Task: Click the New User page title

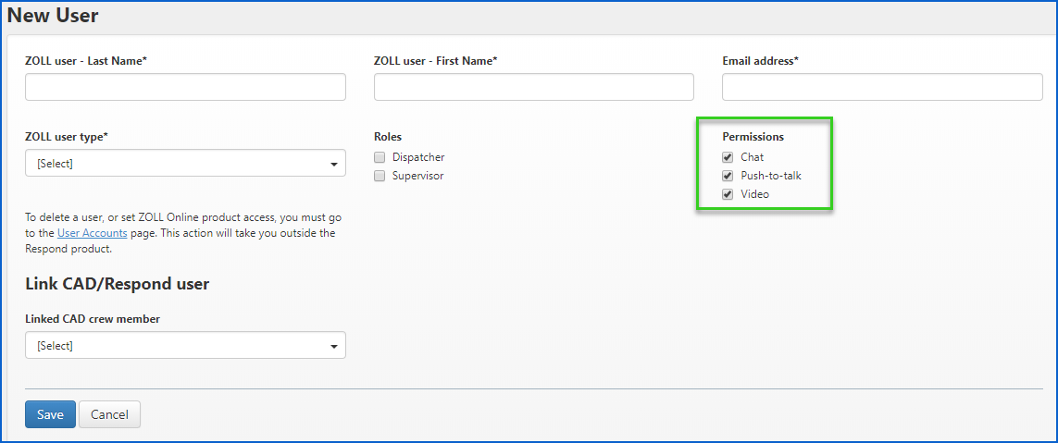Action: [53, 16]
